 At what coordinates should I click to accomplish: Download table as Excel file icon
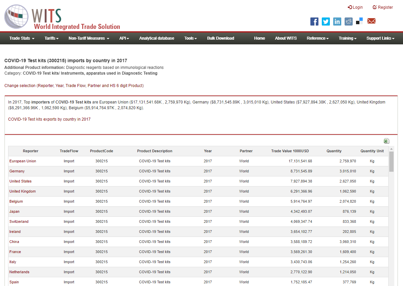(386, 141)
